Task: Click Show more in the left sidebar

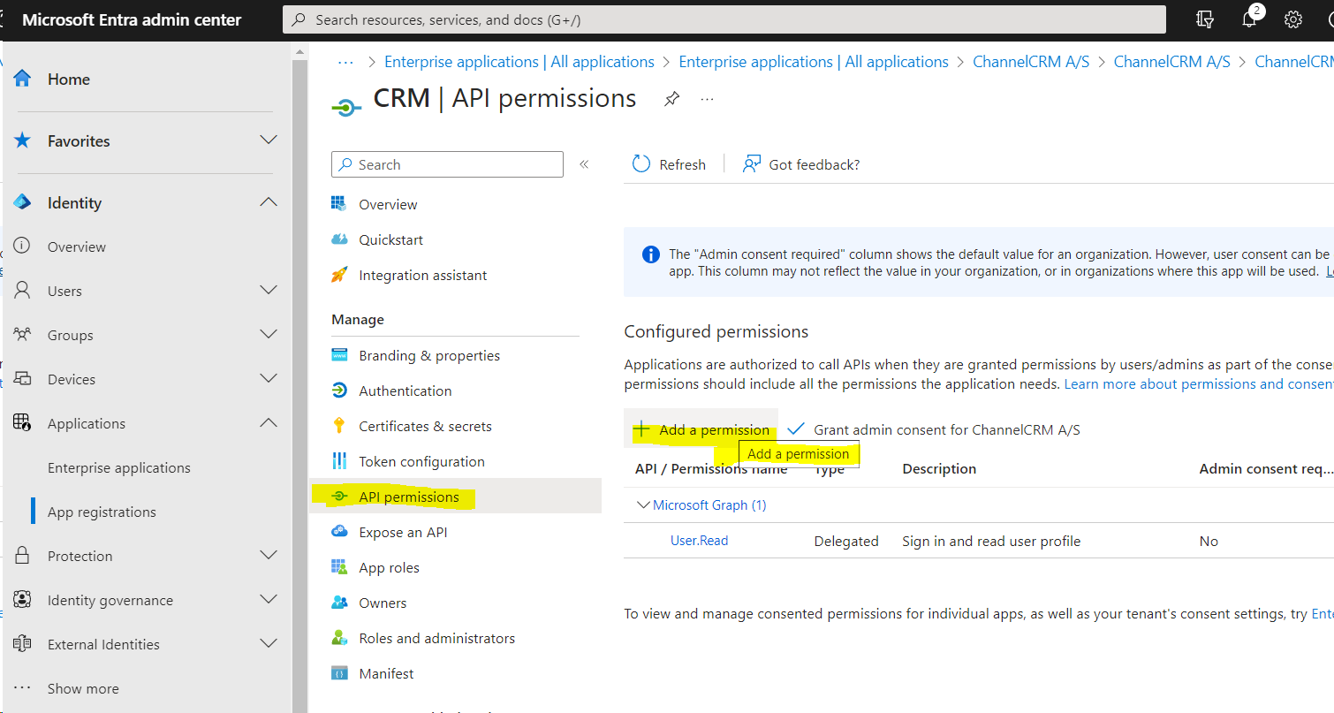Action: pos(83,688)
